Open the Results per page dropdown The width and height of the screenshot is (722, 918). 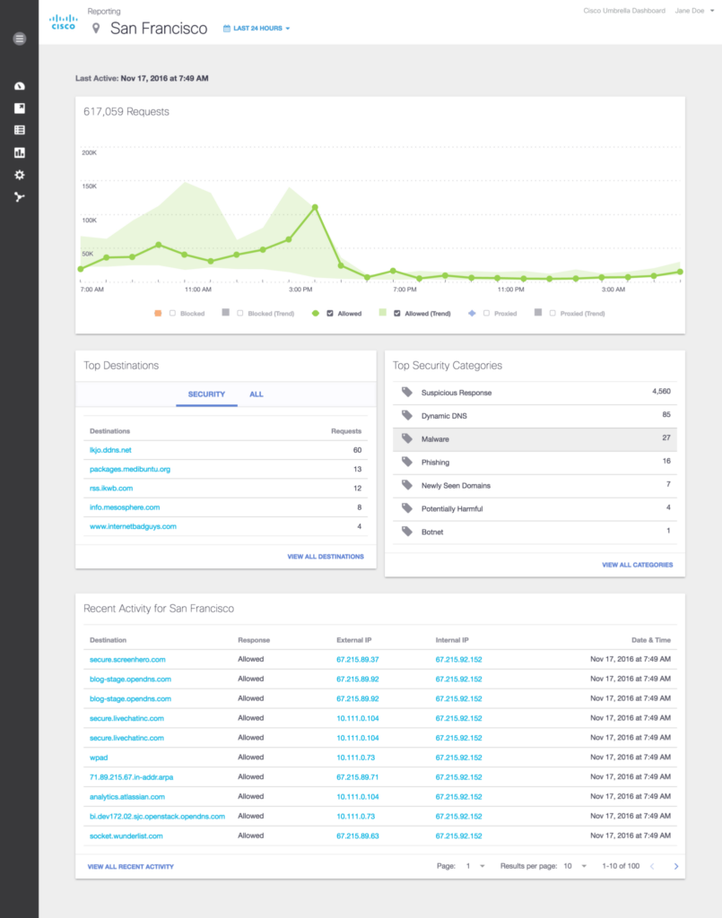coord(575,866)
